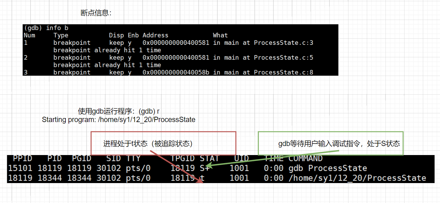440x203 pixels.
Task: Click the 'UID' column header in the ps output
Action: [x=242, y=158]
